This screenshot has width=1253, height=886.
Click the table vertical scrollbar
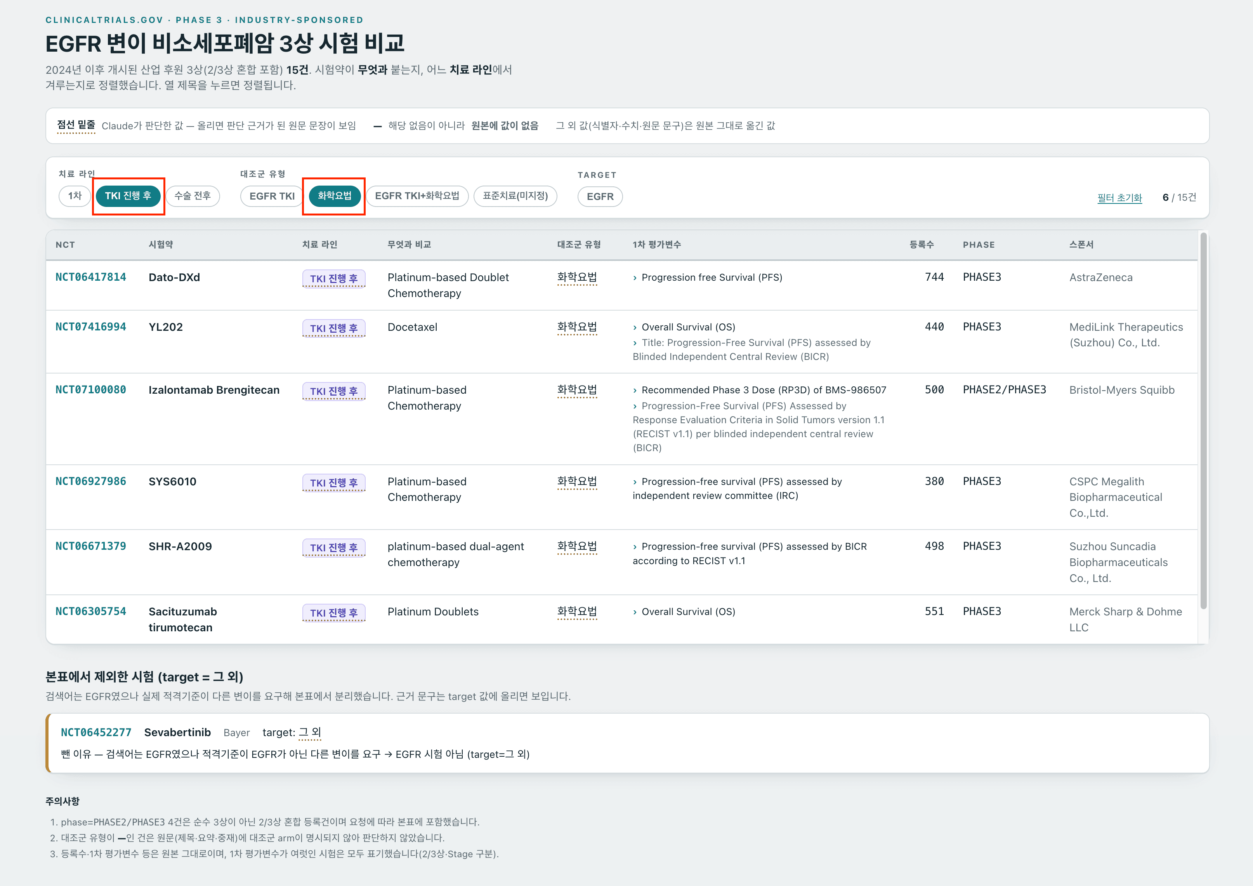(1203, 420)
